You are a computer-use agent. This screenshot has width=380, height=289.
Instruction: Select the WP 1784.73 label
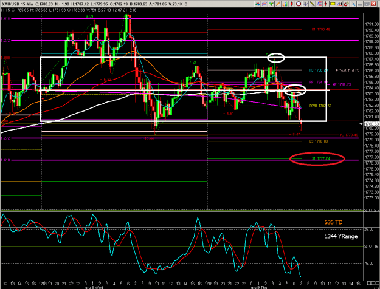(342, 84)
